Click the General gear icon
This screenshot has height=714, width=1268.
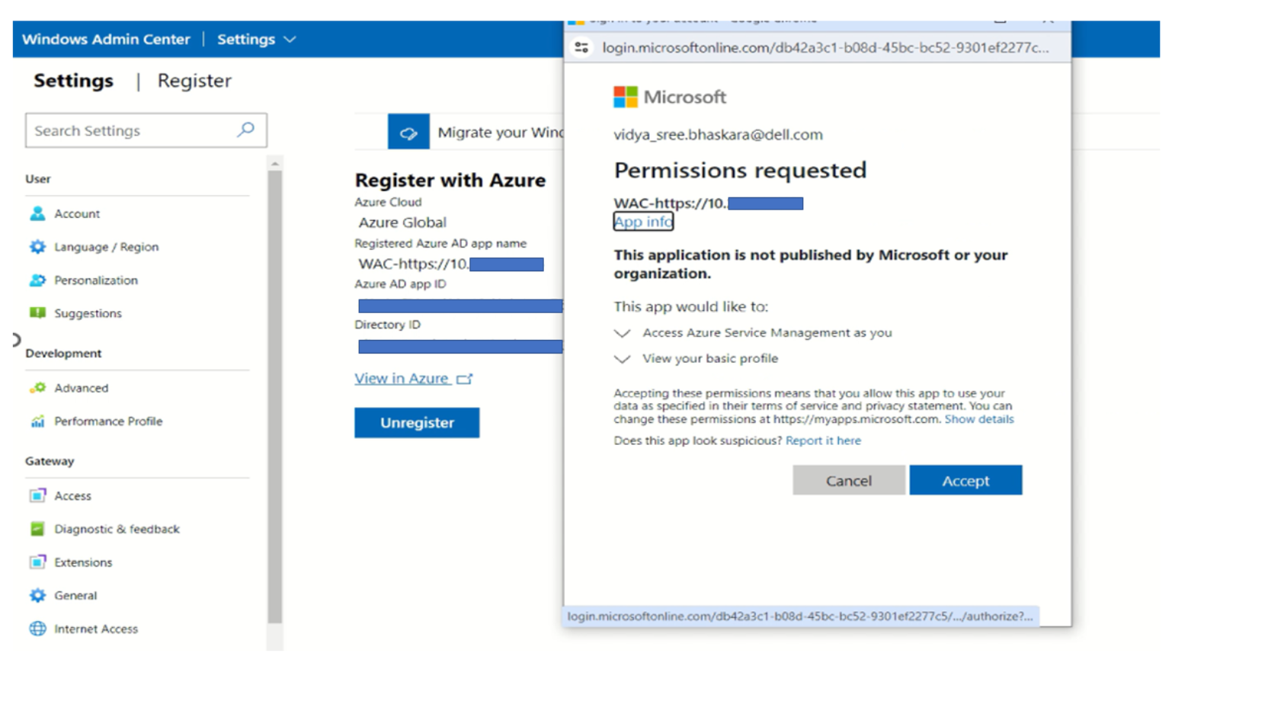37,596
